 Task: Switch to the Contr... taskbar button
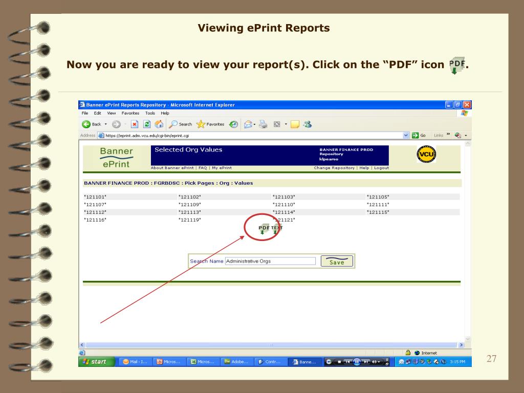pos(271,362)
